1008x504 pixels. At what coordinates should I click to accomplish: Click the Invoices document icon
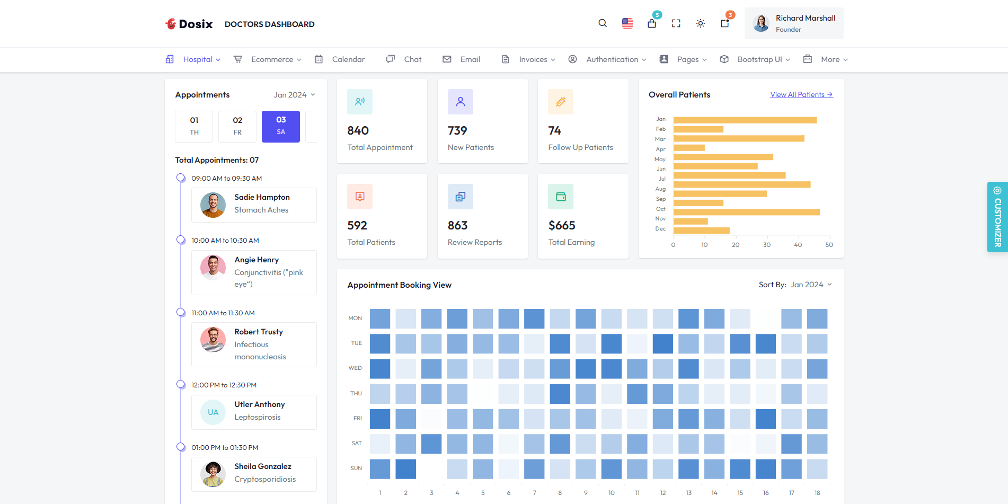[506, 59]
